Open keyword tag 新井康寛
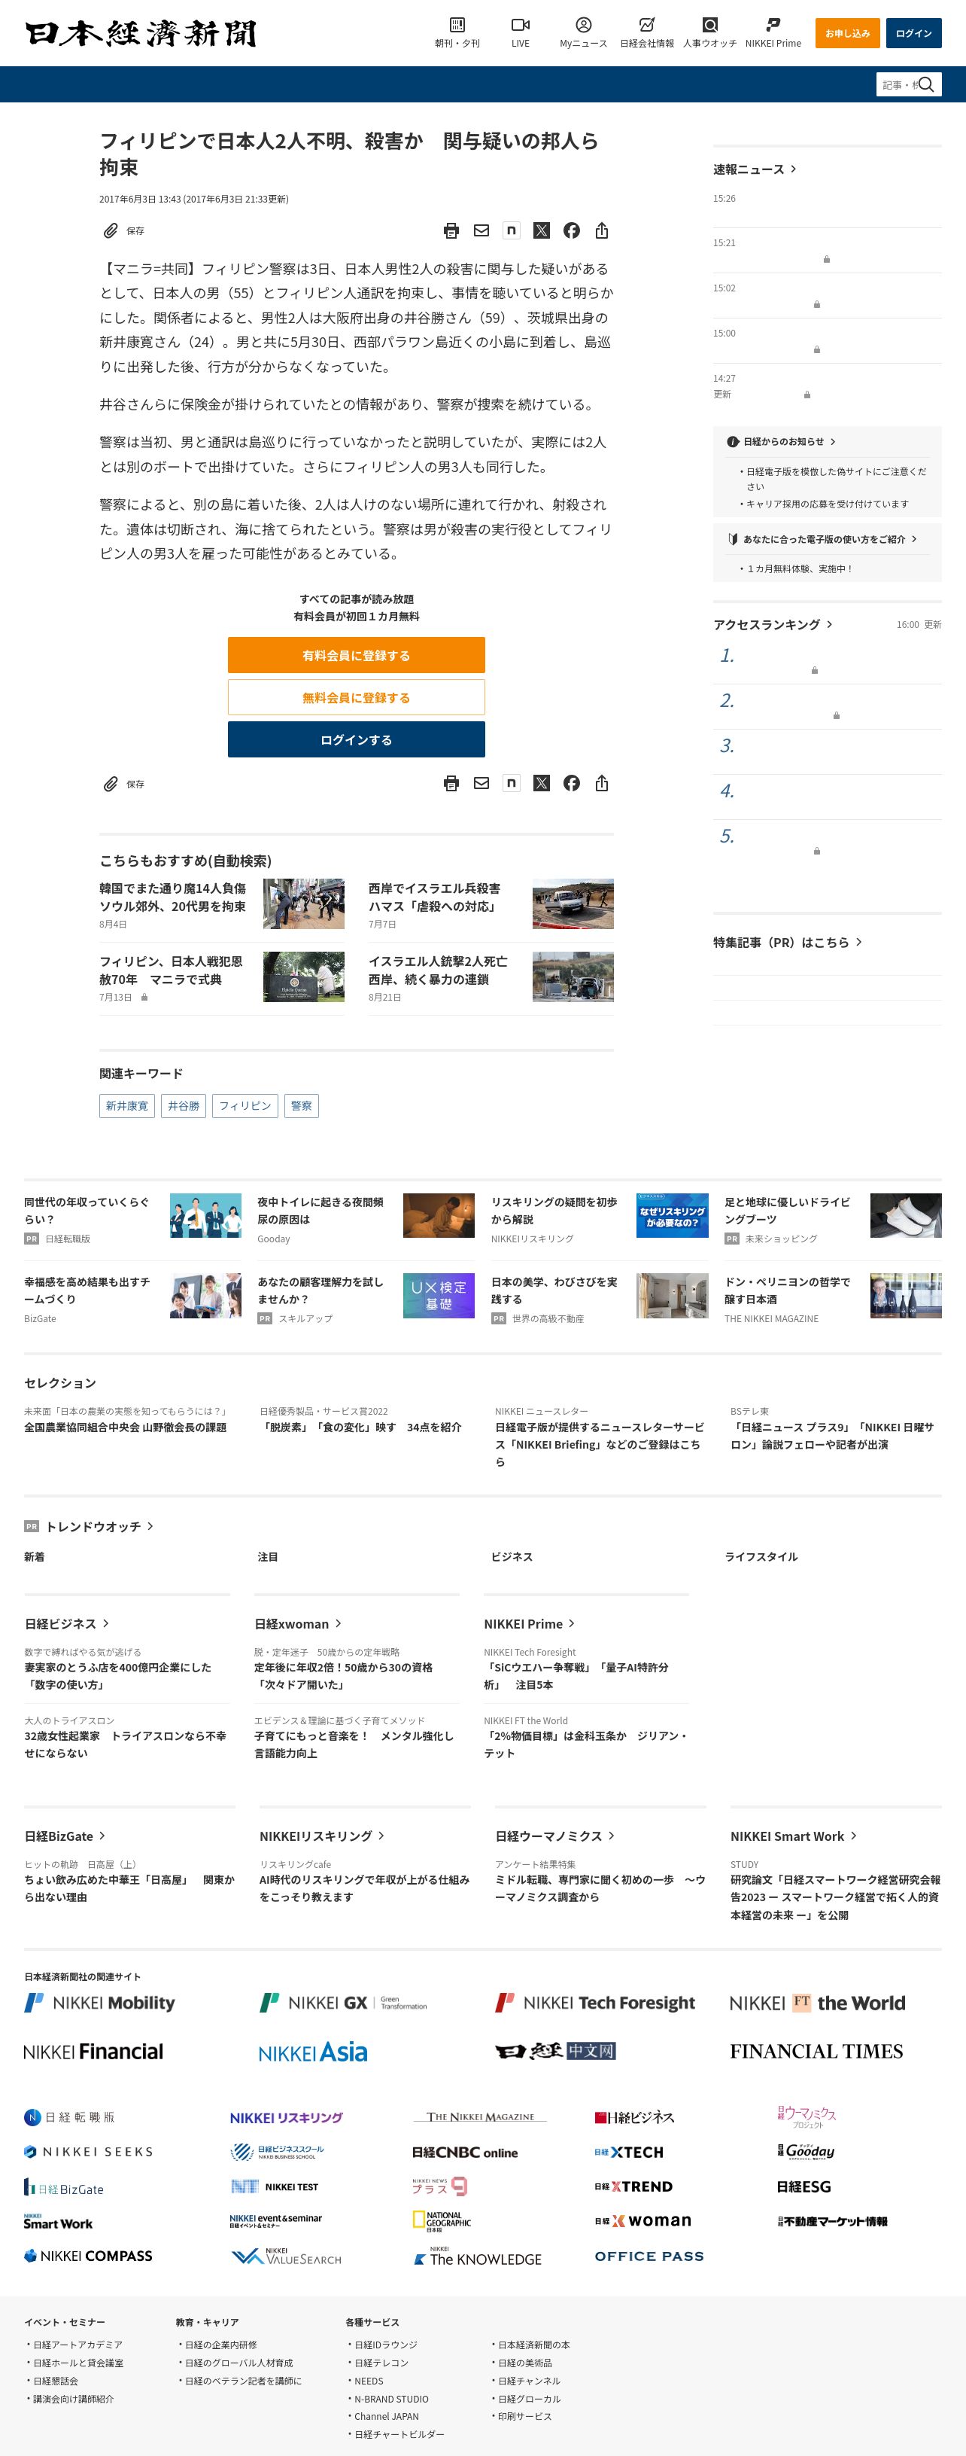Viewport: 966px width, 2456px height. click(x=126, y=1106)
